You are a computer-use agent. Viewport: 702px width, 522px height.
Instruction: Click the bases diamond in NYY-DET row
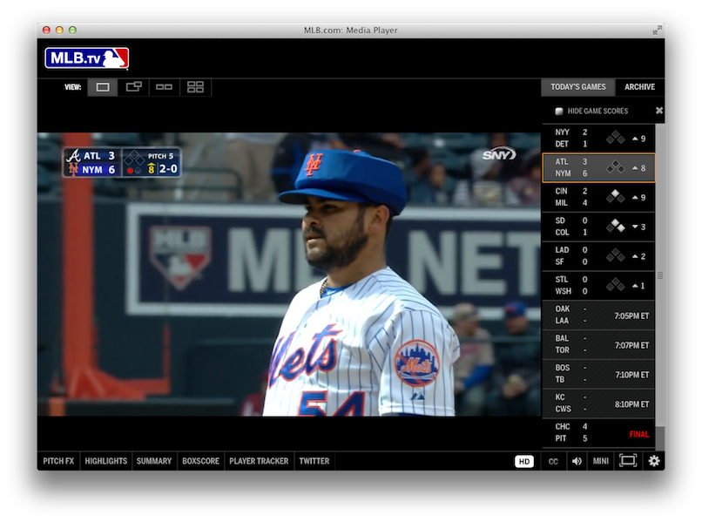[x=615, y=138]
